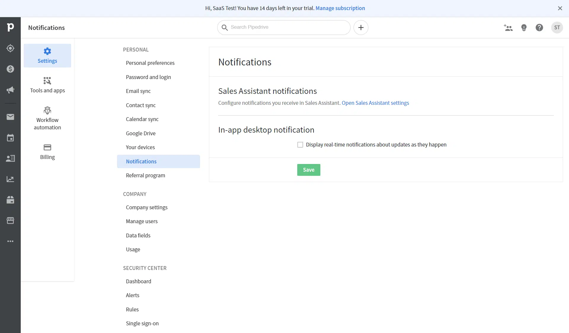Open Email sync settings
This screenshot has width=569, height=333.
(159, 91)
